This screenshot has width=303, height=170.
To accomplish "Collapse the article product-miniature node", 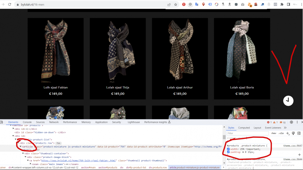I will click(21, 147).
